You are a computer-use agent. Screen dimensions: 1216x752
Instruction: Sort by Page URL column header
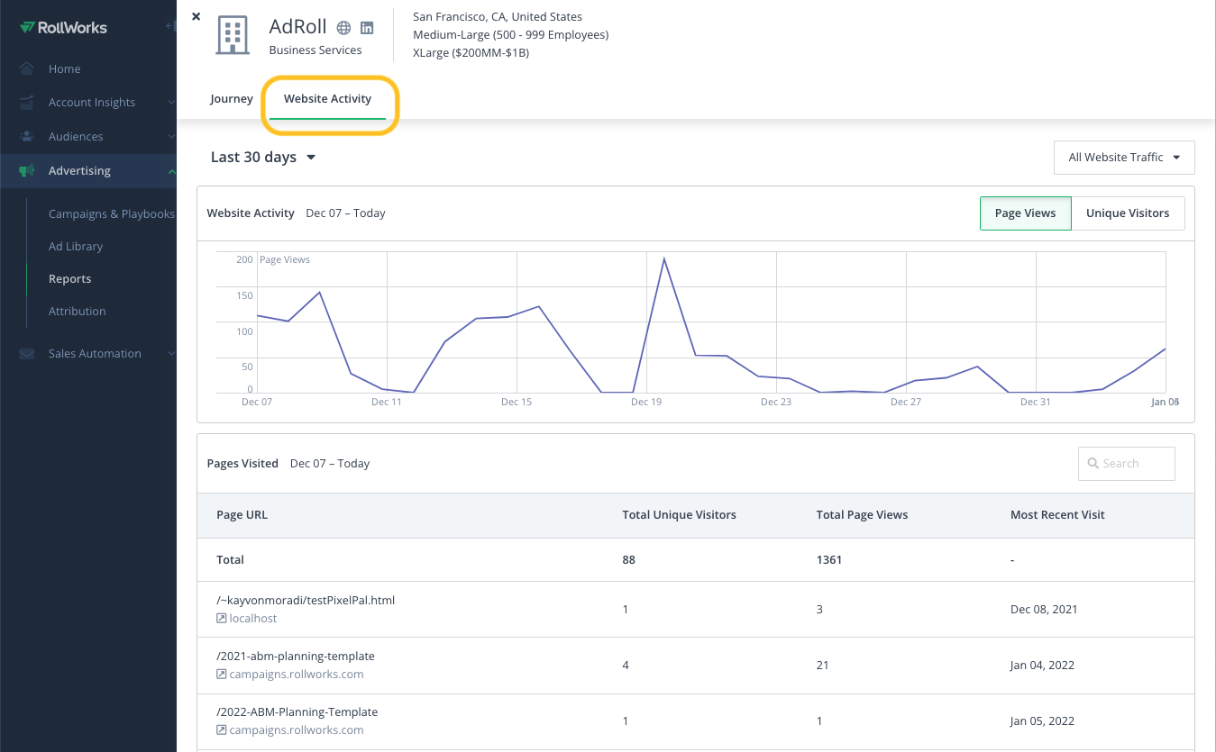(242, 515)
